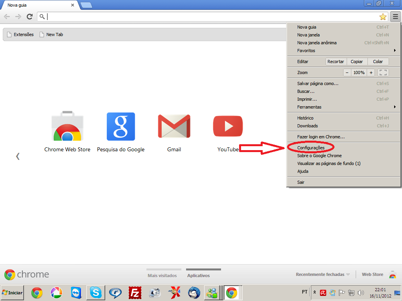This screenshot has width=402, height=301.
Task: Select Nova guia from the menu
Action: click(x=343, y=27)
